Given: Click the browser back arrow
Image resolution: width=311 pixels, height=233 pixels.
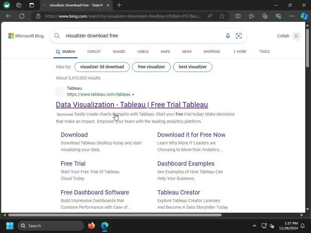Looking at the screenshot, I should pos(8,16).
